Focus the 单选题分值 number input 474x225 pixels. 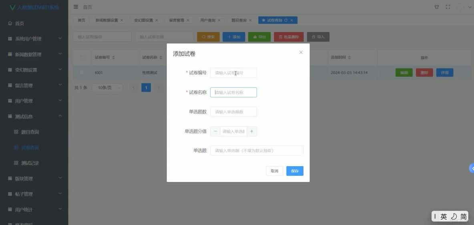233,131
